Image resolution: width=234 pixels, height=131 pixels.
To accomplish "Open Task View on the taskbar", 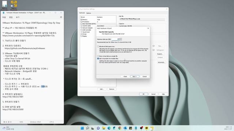I will 93,128.
